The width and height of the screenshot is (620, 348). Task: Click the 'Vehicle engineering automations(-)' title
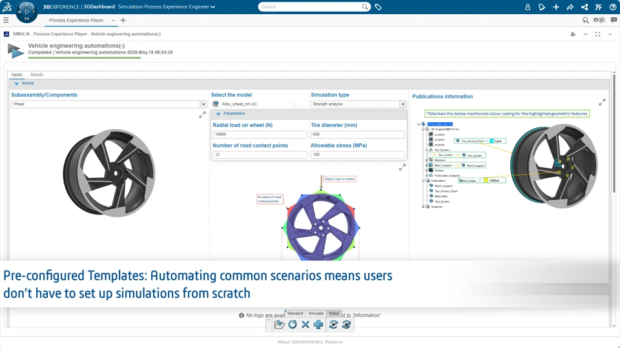76,46
